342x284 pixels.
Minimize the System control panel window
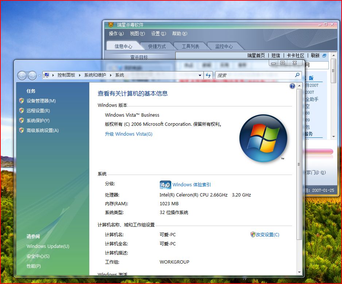273,63
